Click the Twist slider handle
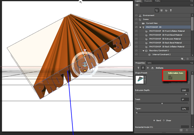This screenshot has width=194, height=135. [162, 103]
